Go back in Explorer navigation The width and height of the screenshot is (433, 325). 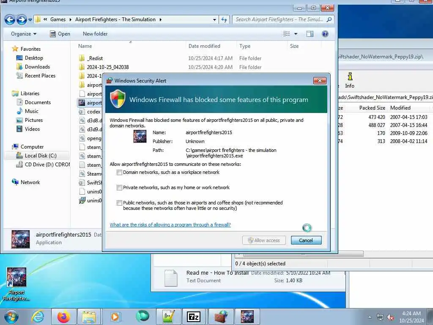tap(10, 19)
